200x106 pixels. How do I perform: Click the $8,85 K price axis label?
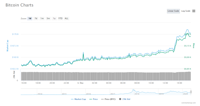(187, 69)
